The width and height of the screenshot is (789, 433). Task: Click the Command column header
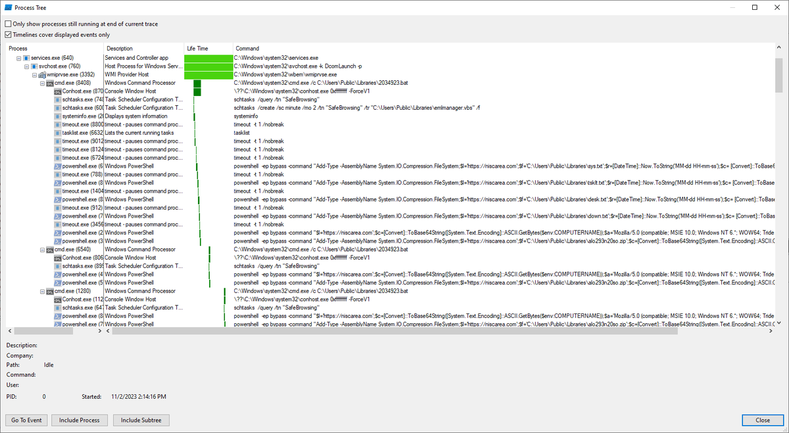[x=504, y=49]
